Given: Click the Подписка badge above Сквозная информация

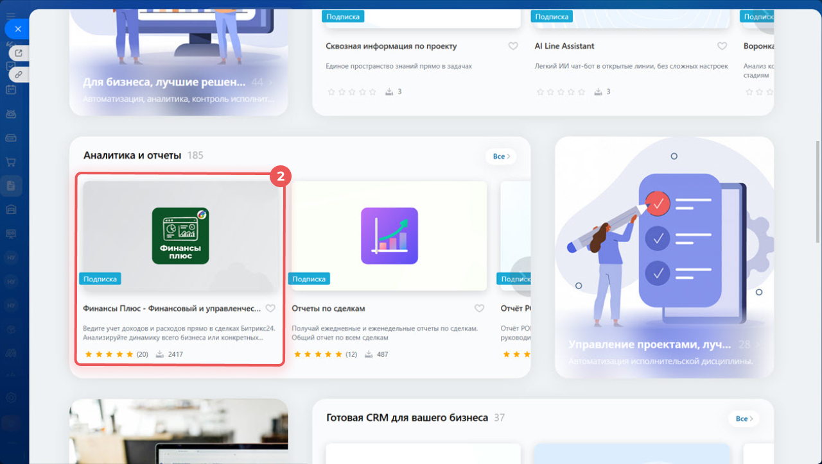Looking at the screenshot, I should [x=344, y=16].
